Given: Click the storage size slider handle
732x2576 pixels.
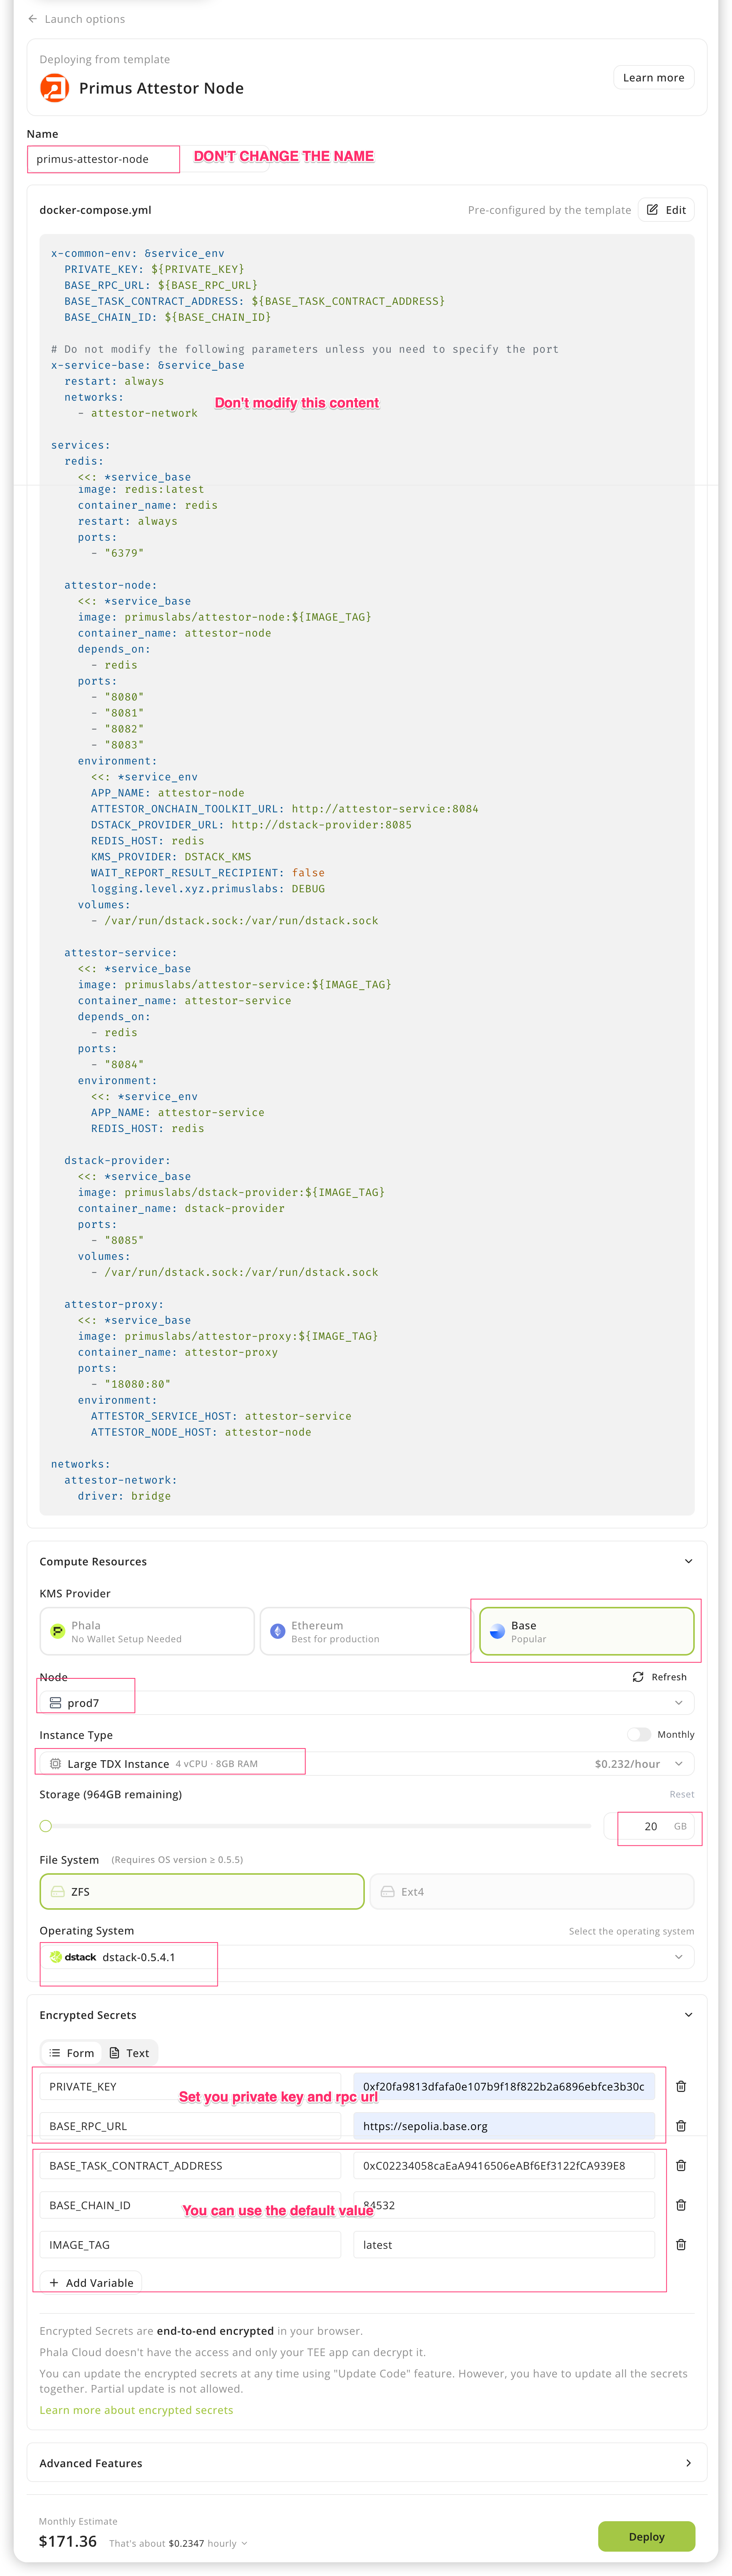Looking at the screenshot, I should click(x=46, y=1826).
